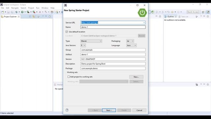The width and height of the screenshot is (211, 119).
Task: Click Link with Editor in Project Explorer
Action: pyautogui.click(x=34, y=17)
